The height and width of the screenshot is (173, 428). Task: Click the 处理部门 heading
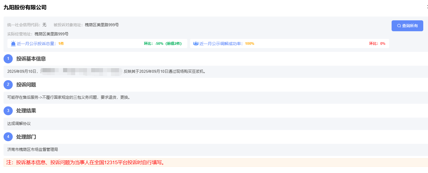tap(26, 137)
